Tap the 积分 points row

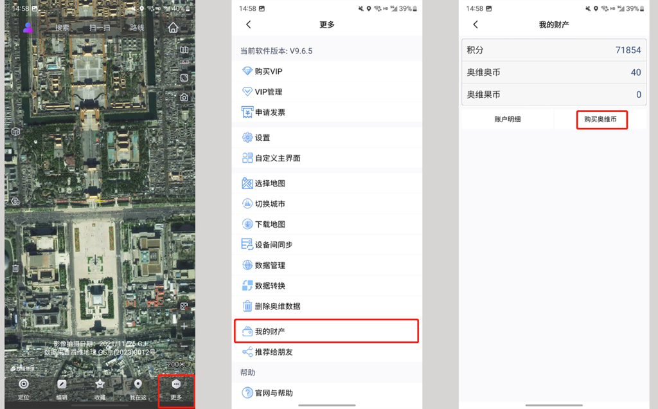553,50
